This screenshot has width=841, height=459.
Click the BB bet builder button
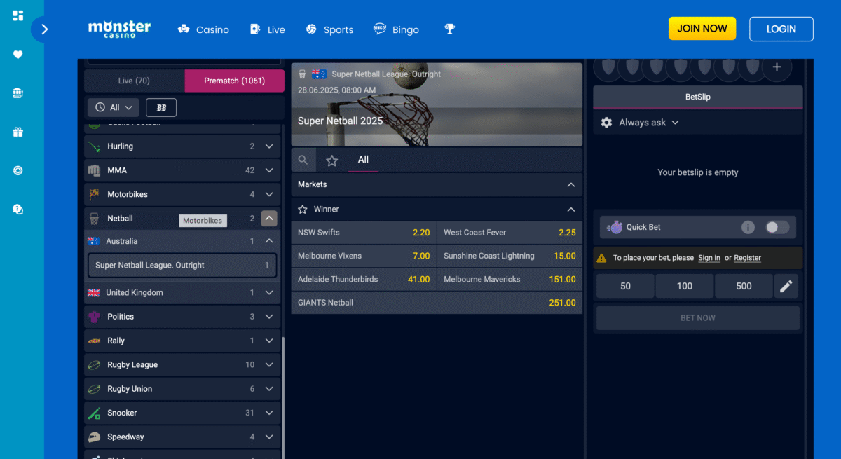[161, 107]
